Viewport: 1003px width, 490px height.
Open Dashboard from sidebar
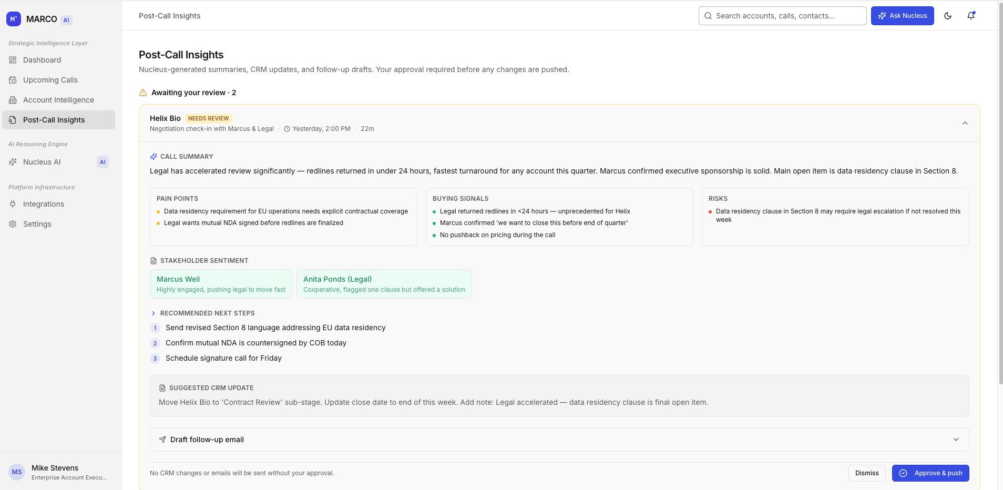tap(58, 60)
